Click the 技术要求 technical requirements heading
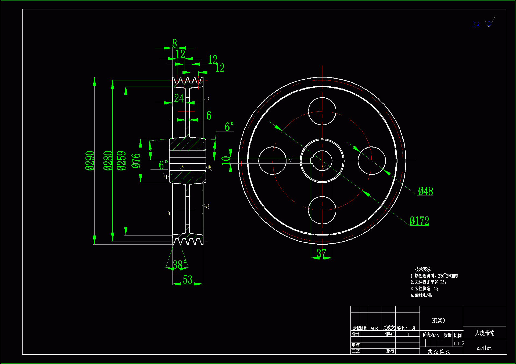The image size is (516, 364). [423, 269]
